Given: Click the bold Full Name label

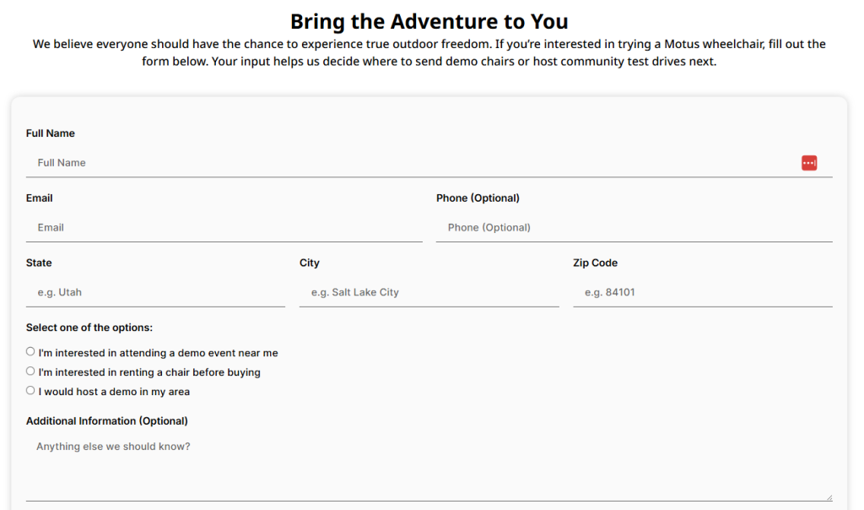Looking at the screenshot, I should [x=50, y=133].
